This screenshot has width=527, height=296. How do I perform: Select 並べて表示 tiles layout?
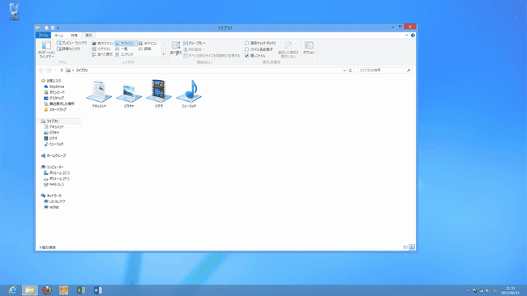(x=102, y=54)
